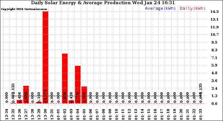Select the red bar for 12-27
Image resolution: width=223 pixels, height=121 pixels.
point(26,95)
